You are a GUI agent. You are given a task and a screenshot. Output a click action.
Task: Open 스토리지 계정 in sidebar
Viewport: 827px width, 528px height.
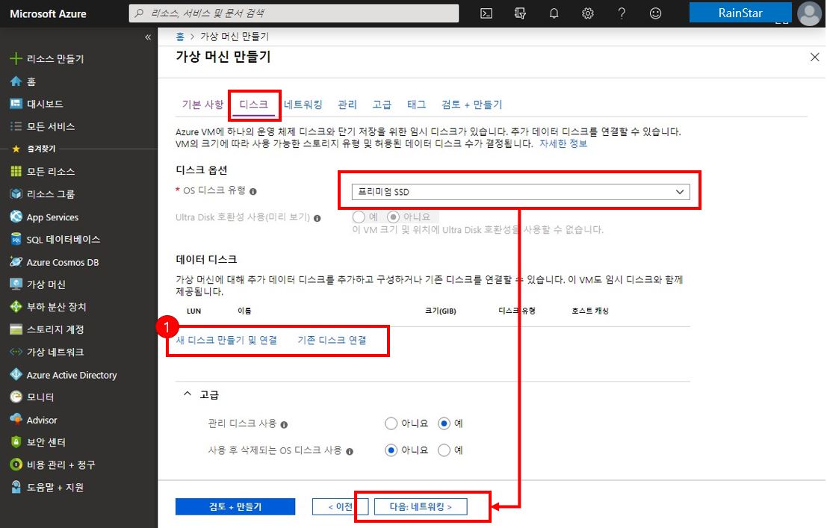tap(47, 329)
